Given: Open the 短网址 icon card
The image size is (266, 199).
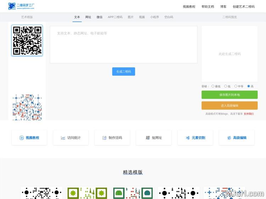Looking at the screenshot, I should pyautogui.click(x=154, y=138).
